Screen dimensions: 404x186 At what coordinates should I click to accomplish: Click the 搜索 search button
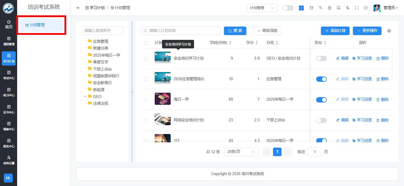point(235,31)
